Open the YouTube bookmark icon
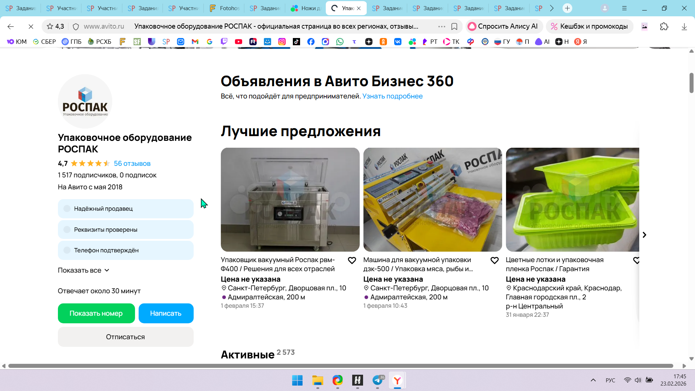695x391 pixels. tap(239, 42)
